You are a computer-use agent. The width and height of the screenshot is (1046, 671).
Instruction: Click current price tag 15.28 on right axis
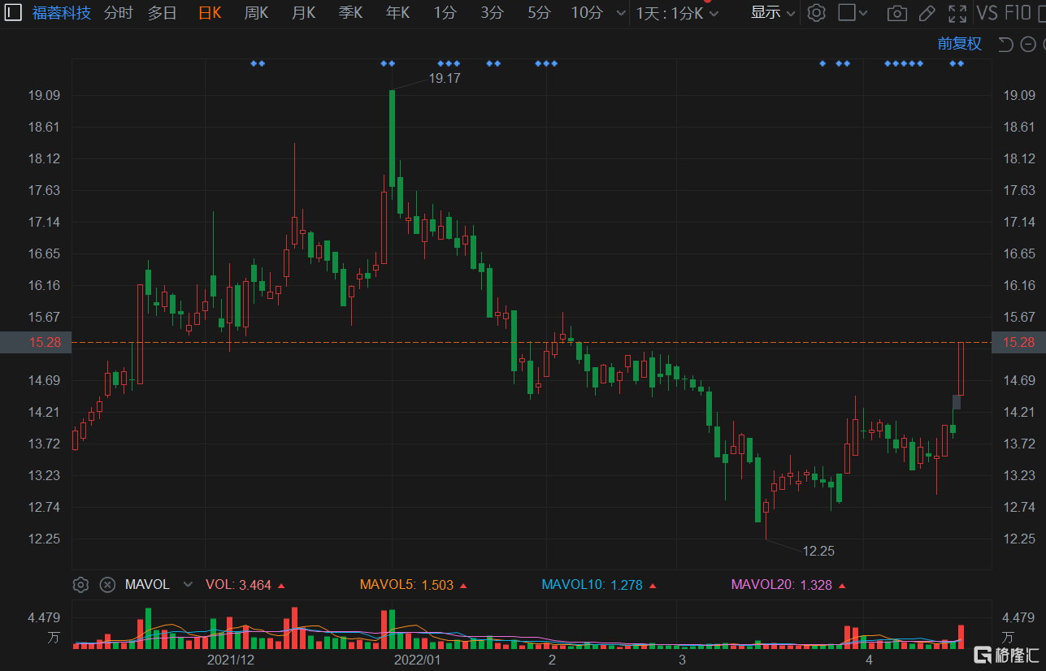point(1019,343)
